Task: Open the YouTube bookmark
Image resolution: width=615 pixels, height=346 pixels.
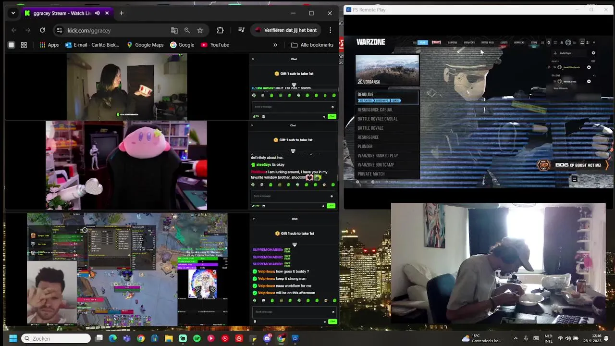Action: 215,45
